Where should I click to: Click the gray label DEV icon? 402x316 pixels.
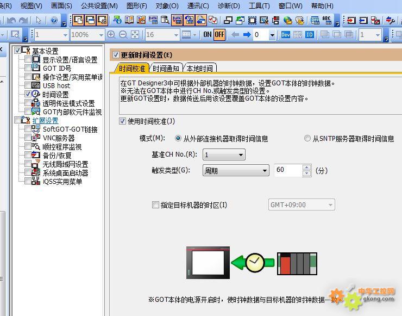coord(297,34)
